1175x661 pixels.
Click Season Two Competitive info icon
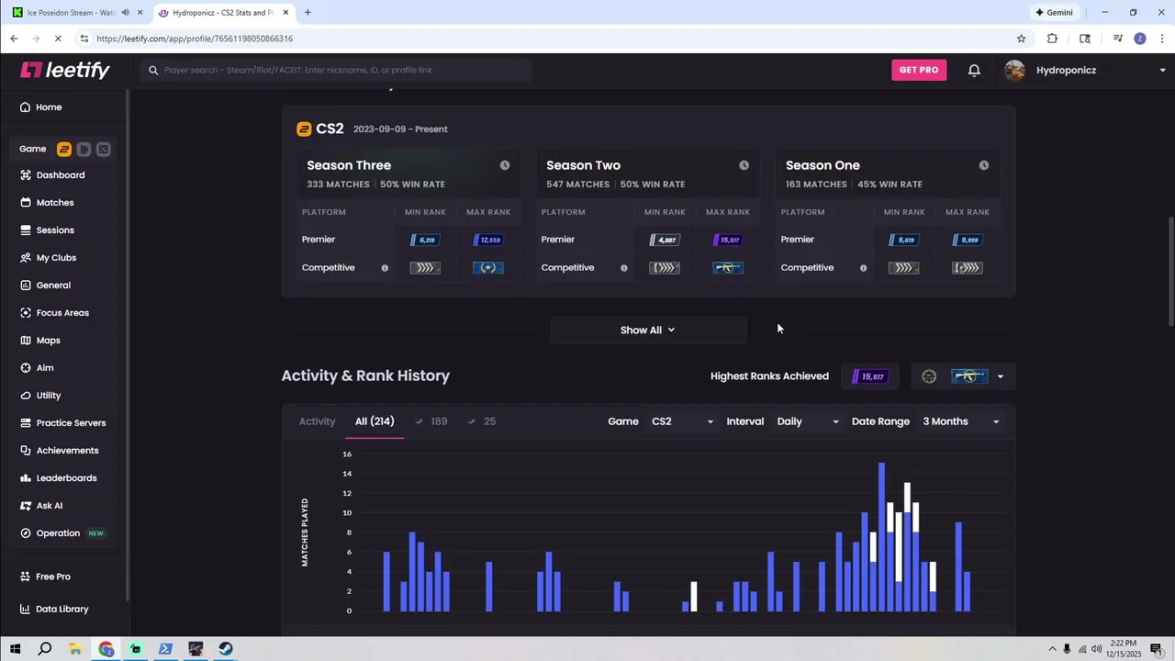click(624, 268)
